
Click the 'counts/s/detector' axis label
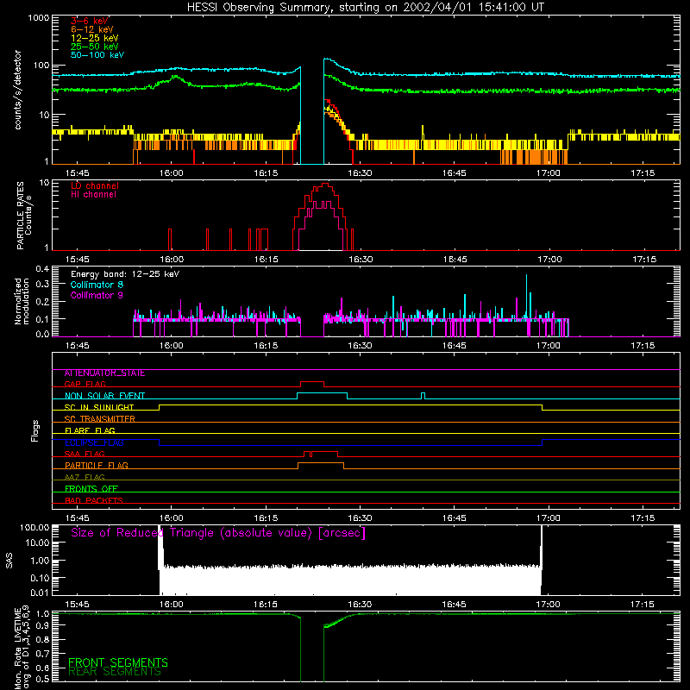coord(18,90)
